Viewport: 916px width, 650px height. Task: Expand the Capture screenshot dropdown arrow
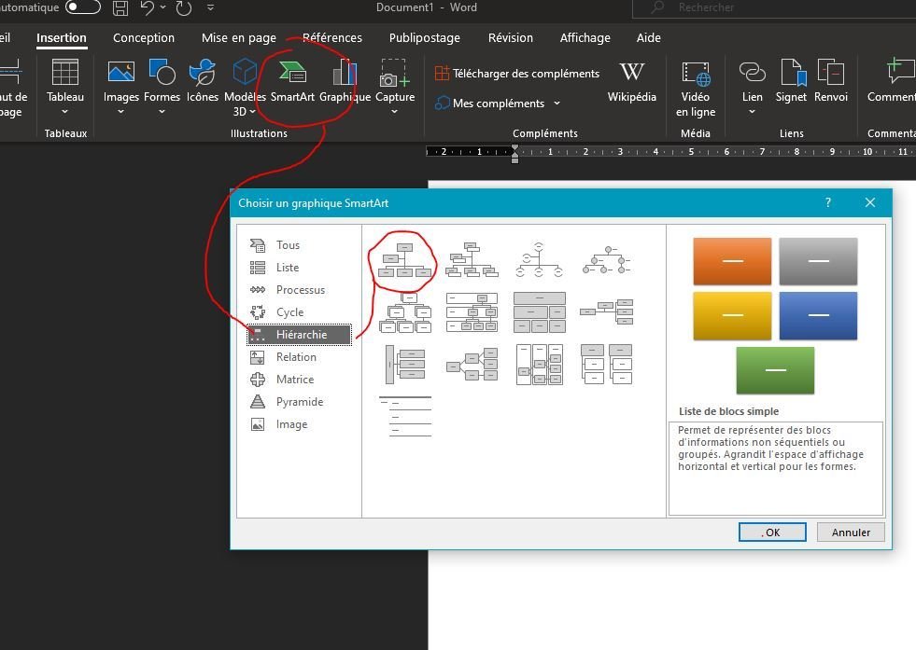click(394, 112)
